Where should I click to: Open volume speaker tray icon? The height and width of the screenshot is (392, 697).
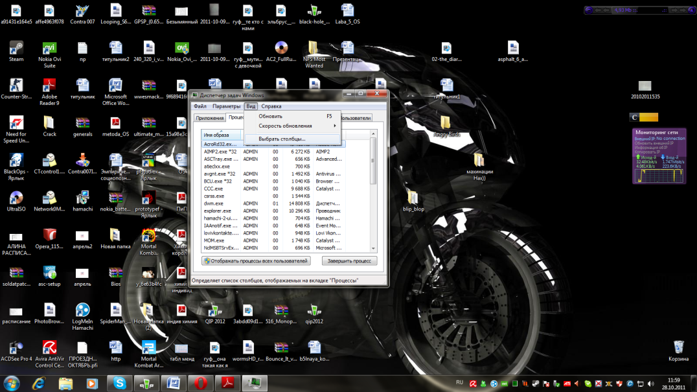[651, 384]
